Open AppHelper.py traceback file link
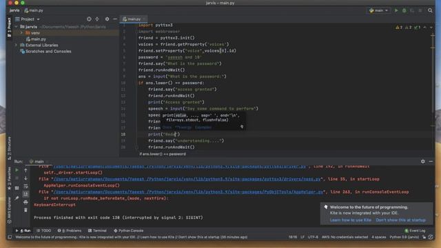This screenshot has height=248, width=441. (x=188, y=192)
